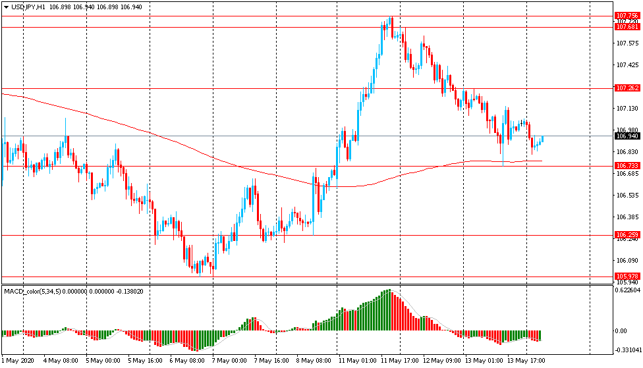643x368 pixels.
Task: Click the 11 May 01:00 time label
Action: tap(357, 361)
